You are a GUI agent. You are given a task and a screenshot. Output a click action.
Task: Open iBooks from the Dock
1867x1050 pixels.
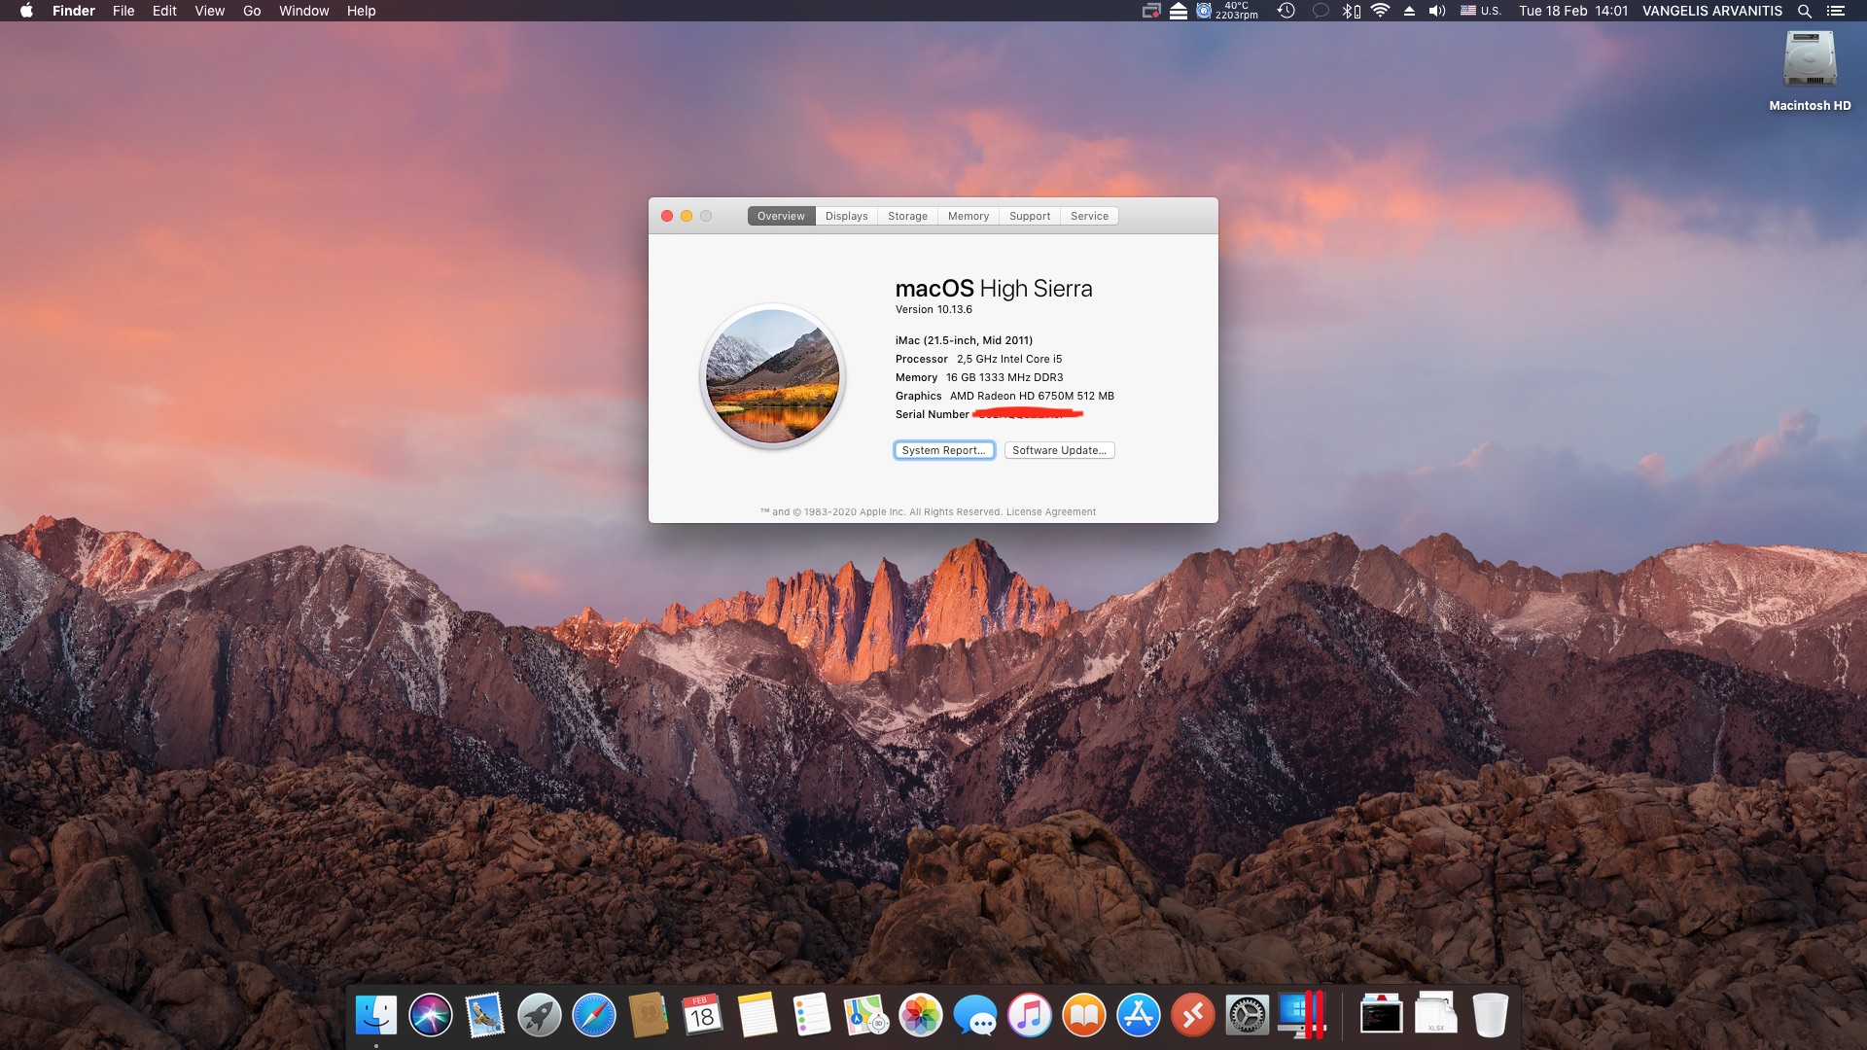(1084, 1016)
